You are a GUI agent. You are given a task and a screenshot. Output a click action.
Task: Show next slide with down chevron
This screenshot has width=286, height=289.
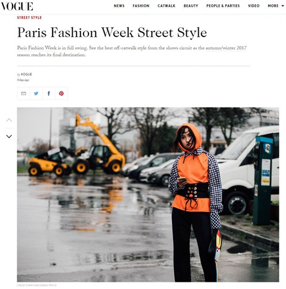pyautogui.click(x=9, y=136)
